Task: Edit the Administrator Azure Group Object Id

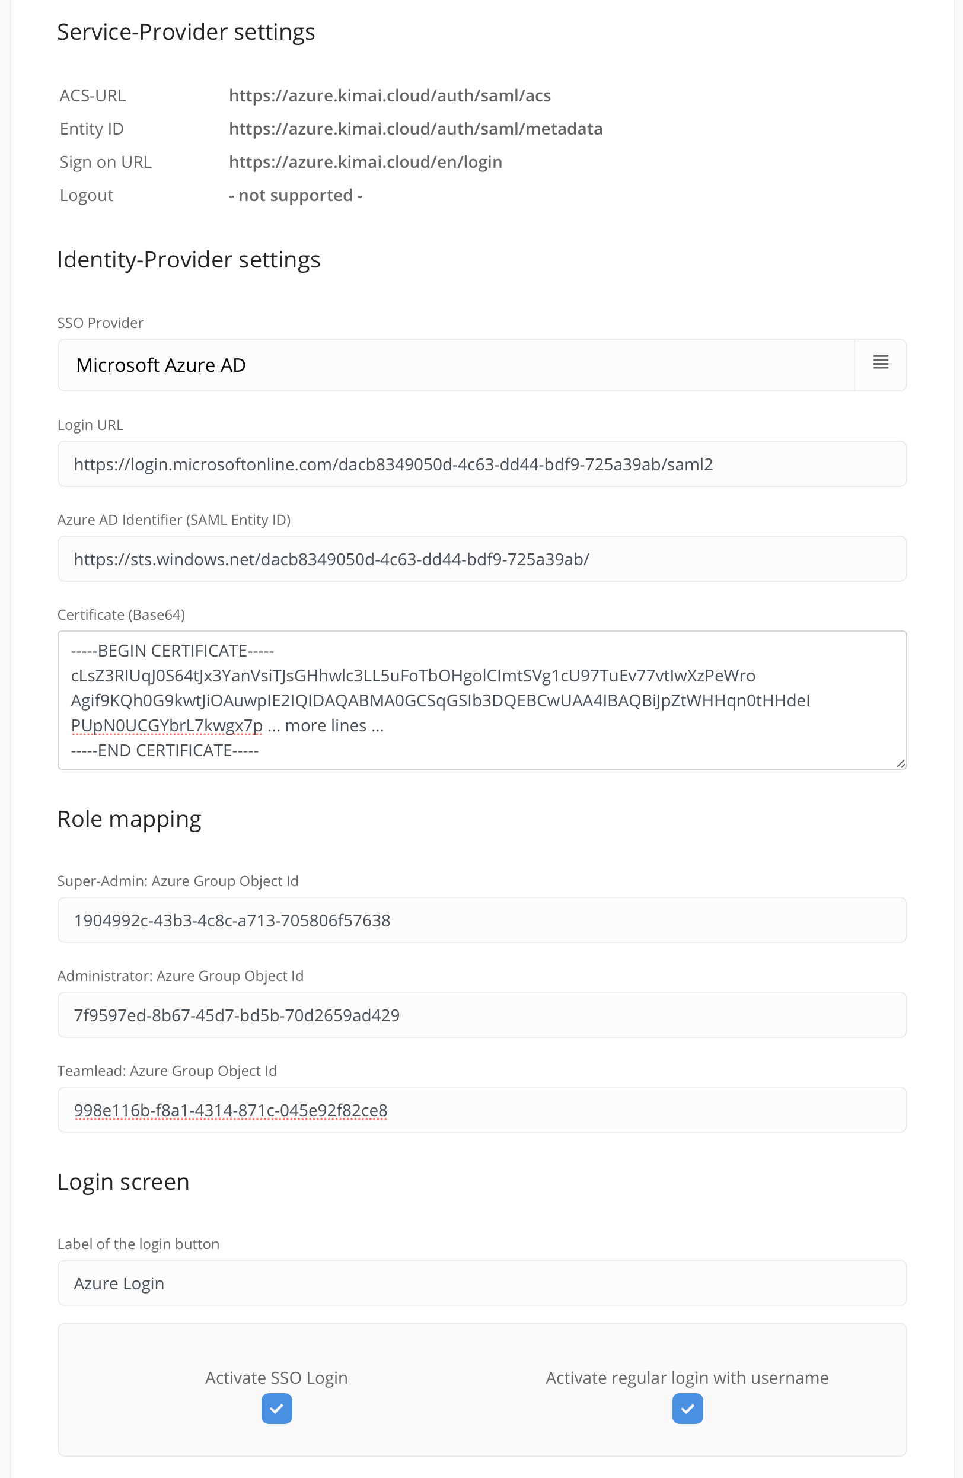Action: (x=482, y=1015)
